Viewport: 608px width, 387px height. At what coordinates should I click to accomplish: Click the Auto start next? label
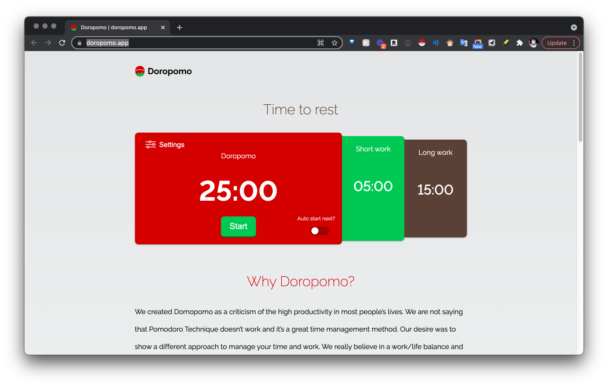(x=316, y=219)
